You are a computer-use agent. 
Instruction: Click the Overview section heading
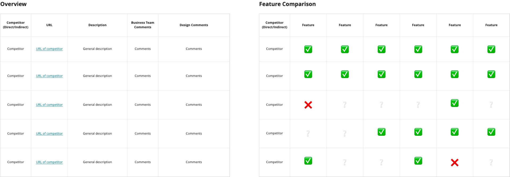[x=13, y=4]
